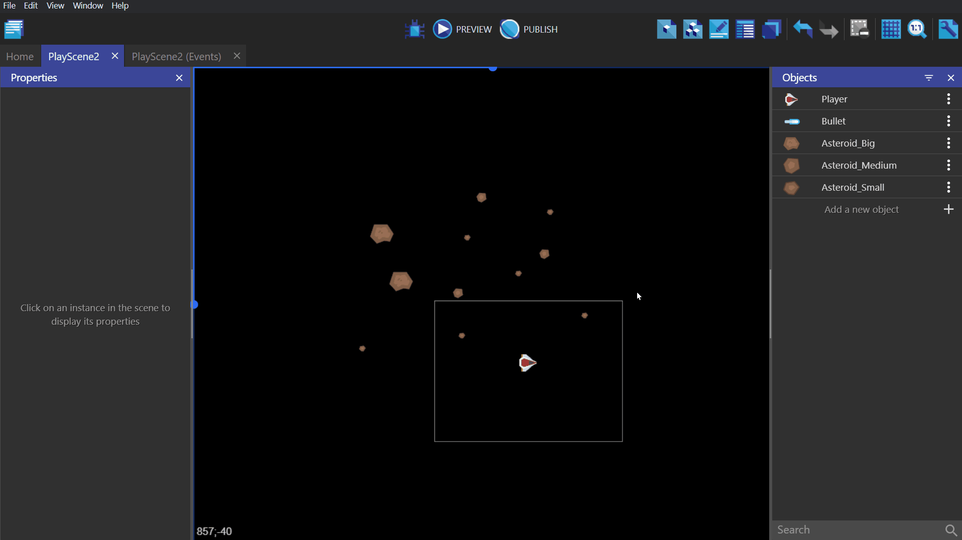
Task: Switch to the PlayScene2 (Events) tab
Action: point(177,56)
